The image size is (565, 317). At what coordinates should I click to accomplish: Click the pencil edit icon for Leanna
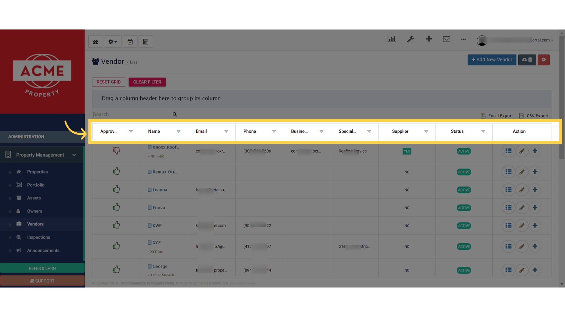pyautogui.click(x=522, y=190)
